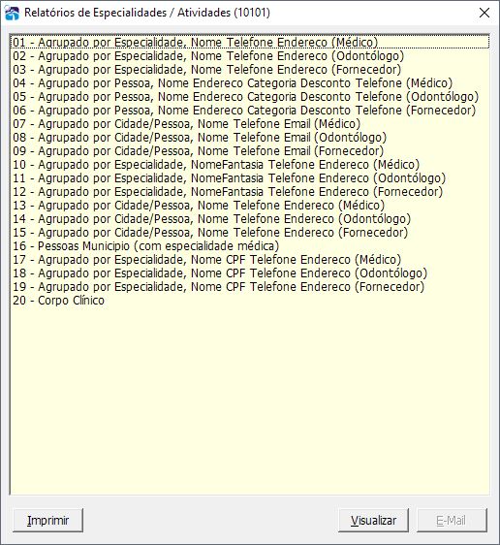
Task: Select report 01 Especialidade Nome Telefone Endereco (Médico)
Action: pyautogui.click(x=250, y=42)
